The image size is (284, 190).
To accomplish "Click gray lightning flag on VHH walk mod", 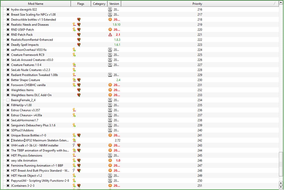I will [74, 145].
